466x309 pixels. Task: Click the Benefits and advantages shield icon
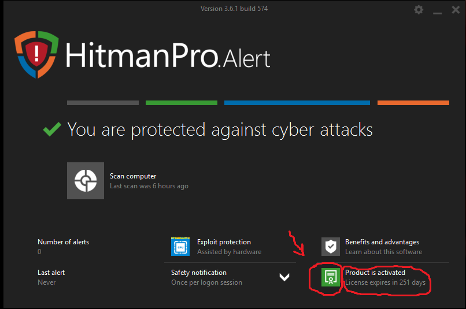pyautogui.click(x=331, y=247)
